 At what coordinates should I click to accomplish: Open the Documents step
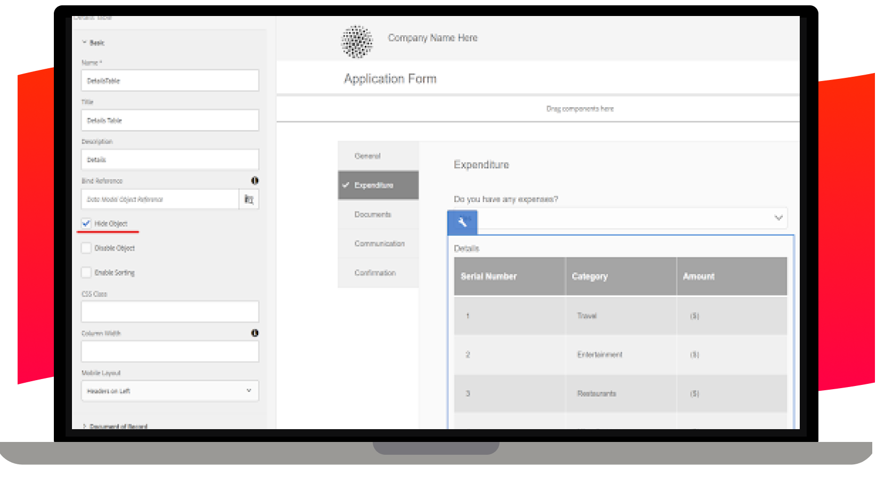click(373, 214)
